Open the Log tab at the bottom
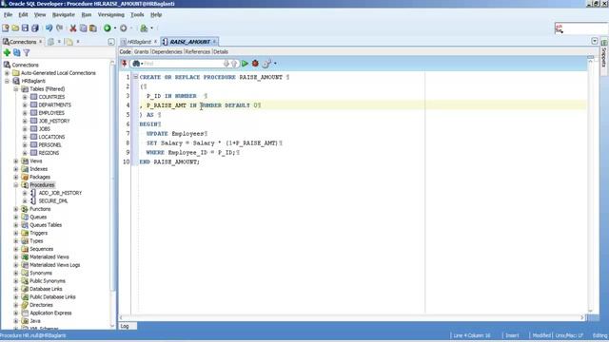609x342 pixels. point(125,326)
